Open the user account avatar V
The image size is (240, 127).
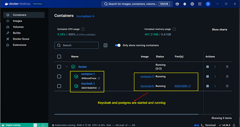208,4
